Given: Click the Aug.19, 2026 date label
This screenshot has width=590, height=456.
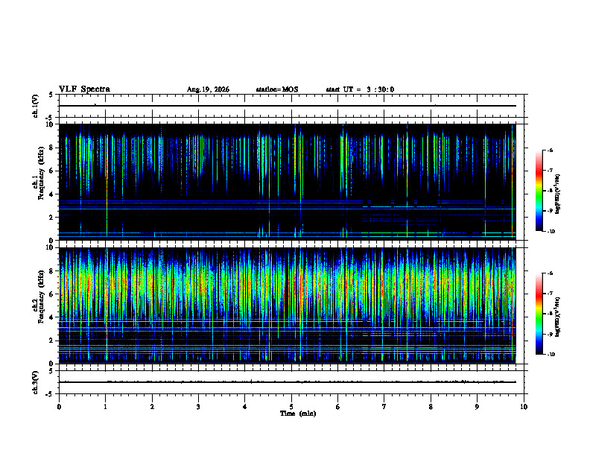Looking at the screenshot, I should click(x=208, y=89).
